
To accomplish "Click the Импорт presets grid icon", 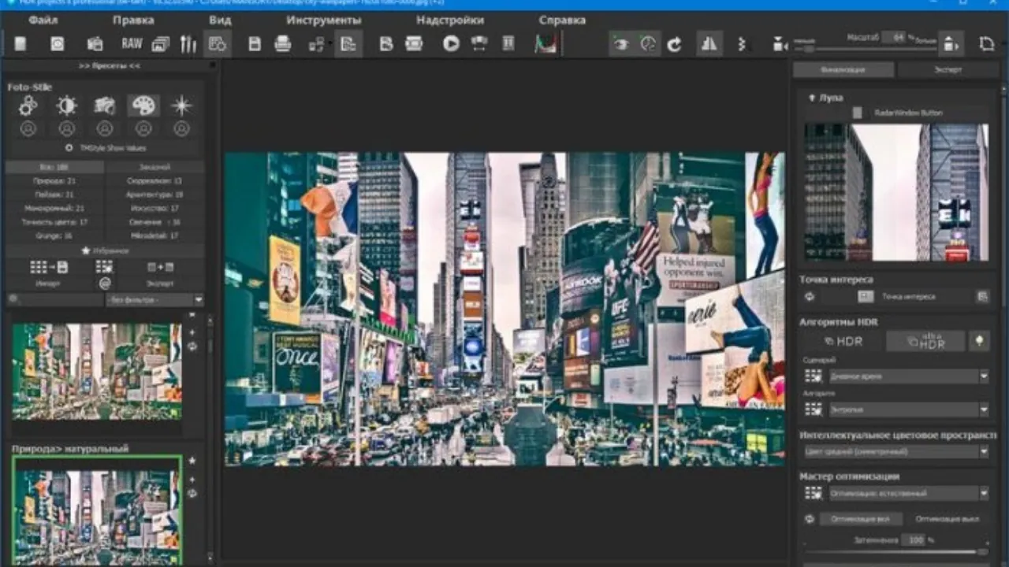I will pyautogui.click(x=48, y=267).
